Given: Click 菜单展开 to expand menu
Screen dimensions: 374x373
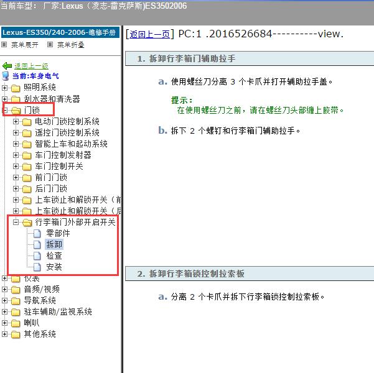Looking at the screenshot, I should point(24,45).
